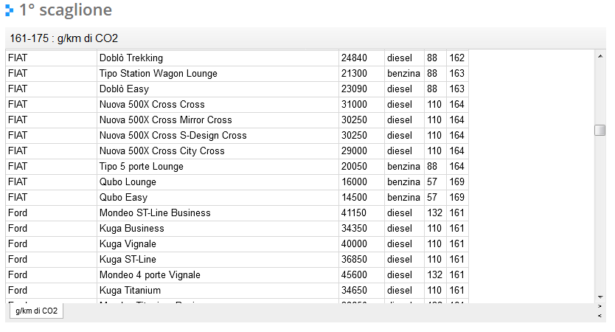The height and width of the screenshot is (332, 615).
Task: Click the FIAT cell in Doblò Trekking row
Action: (x=51, y=58)
